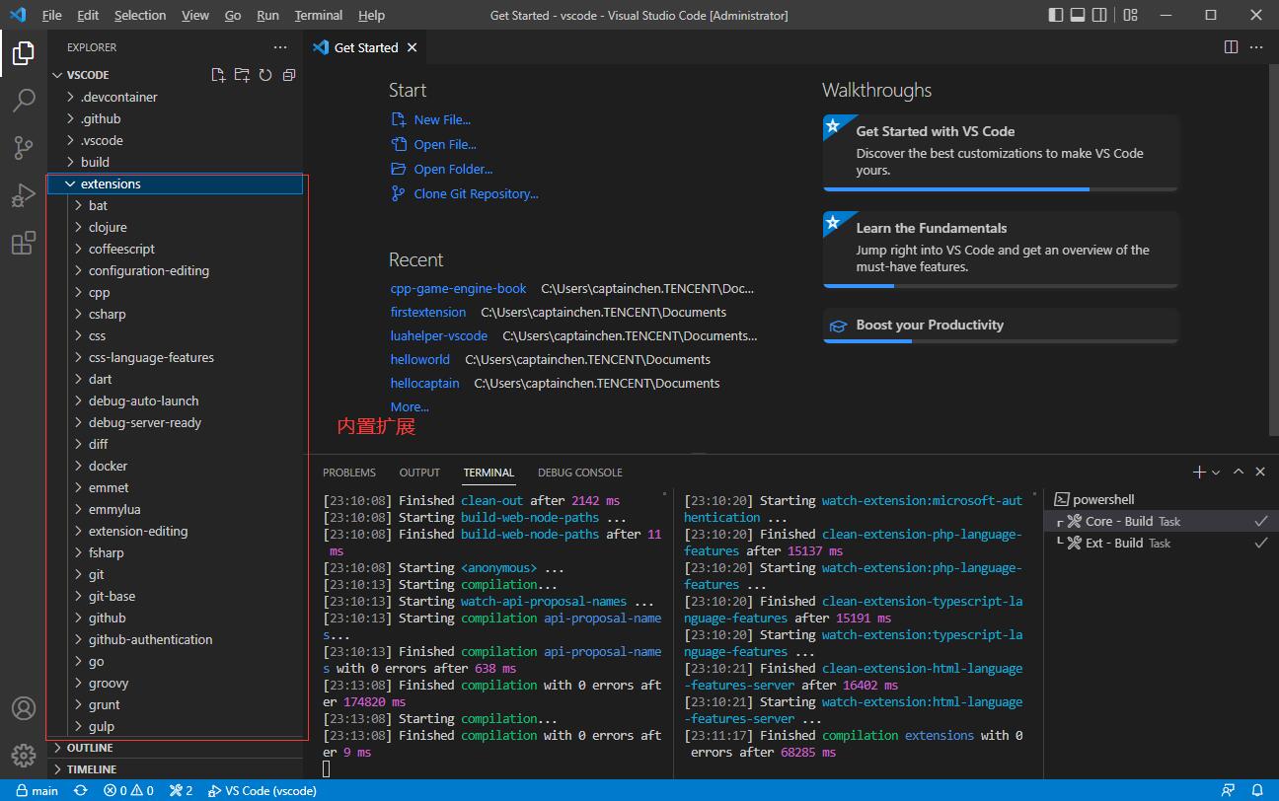1279x801 pixels.
Task: Expand the github-authentication folder
Action: [175, 639]
